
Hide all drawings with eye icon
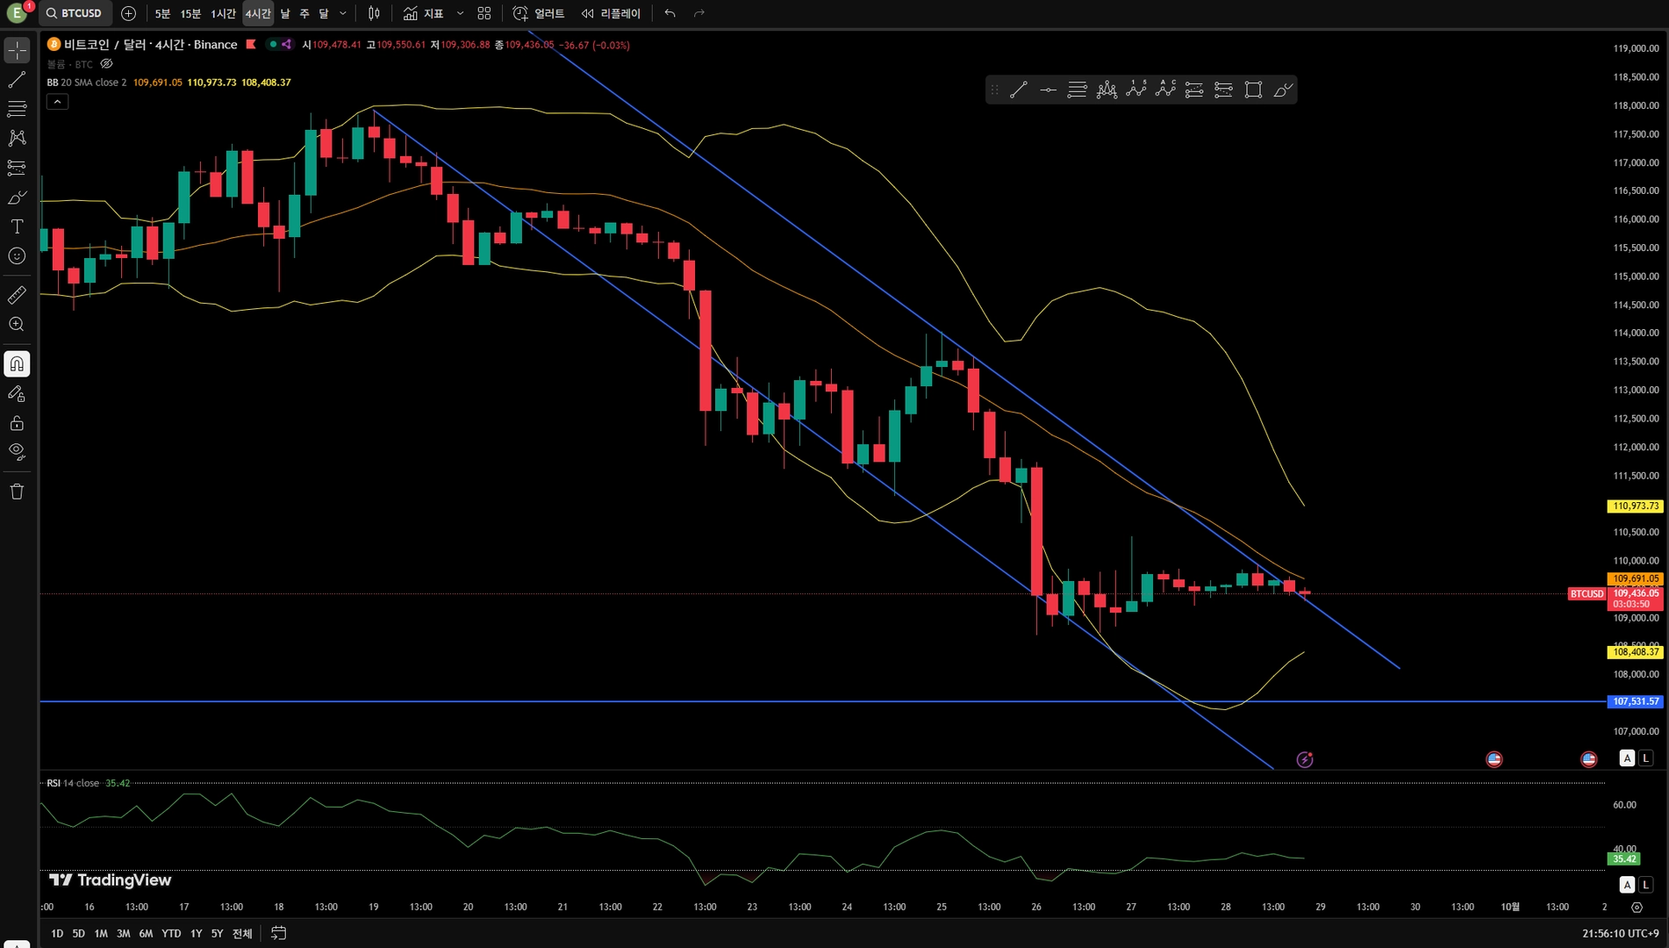pyautogui.click(x=17, y=452)
